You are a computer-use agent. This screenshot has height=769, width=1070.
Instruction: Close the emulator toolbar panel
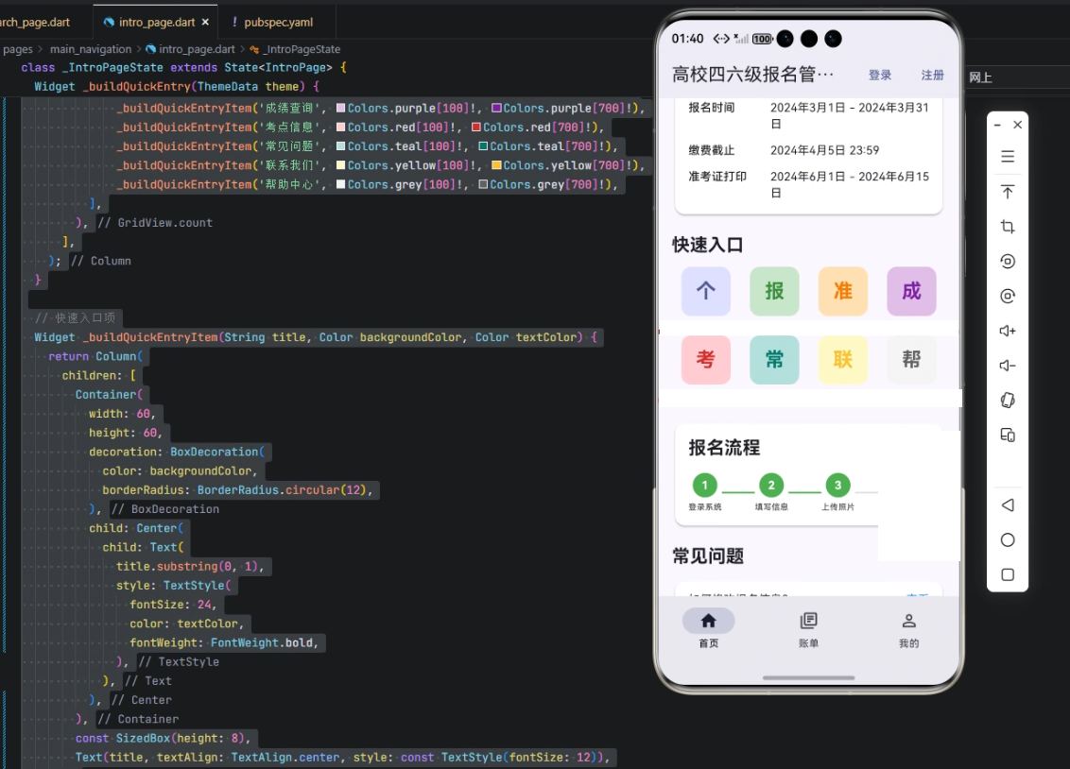1017,125
